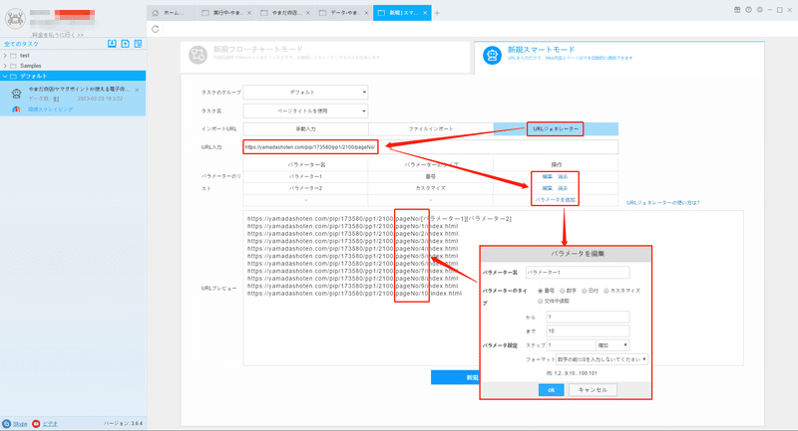798x431 pixels.
Task: Click the 高速スクレイピング link
Action: click(50, 109)
